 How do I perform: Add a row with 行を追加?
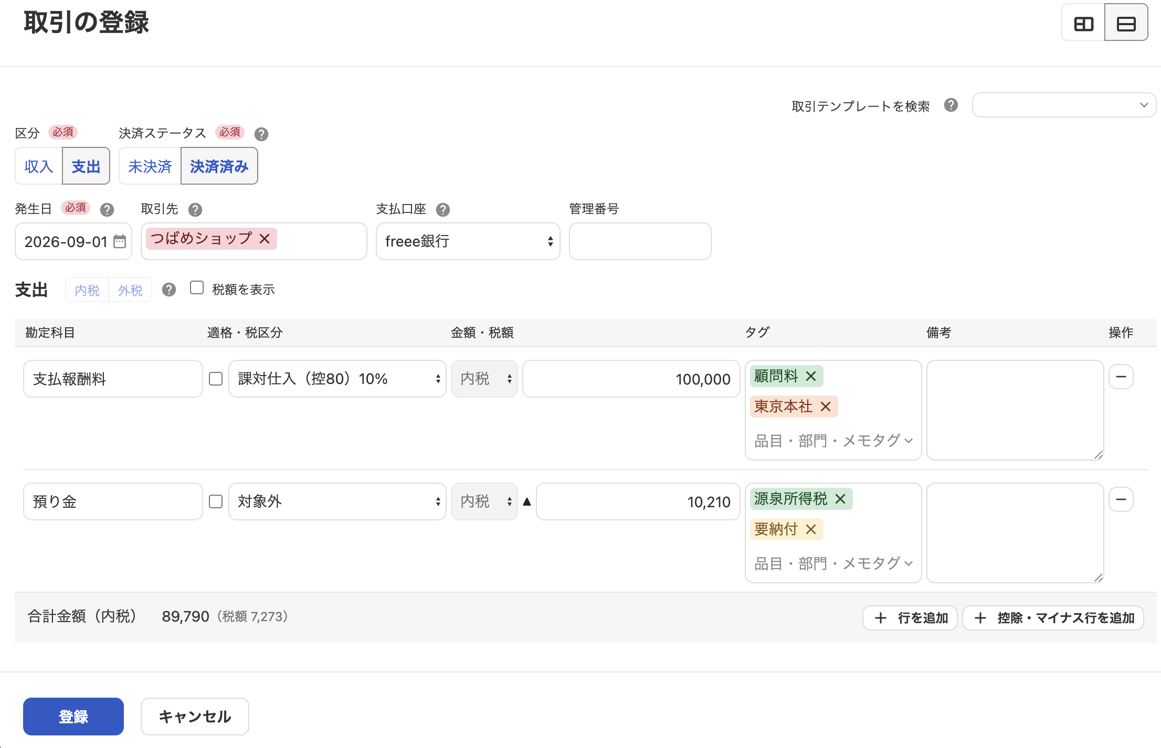click(x=910, y=618)
